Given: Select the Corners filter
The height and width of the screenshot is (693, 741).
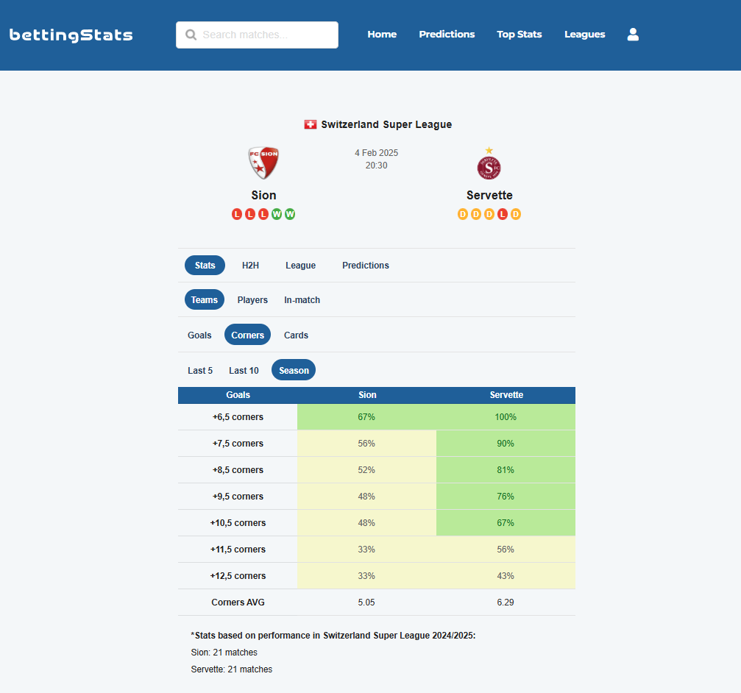Looking at the screenshot, I should click(x=248, y=335).
